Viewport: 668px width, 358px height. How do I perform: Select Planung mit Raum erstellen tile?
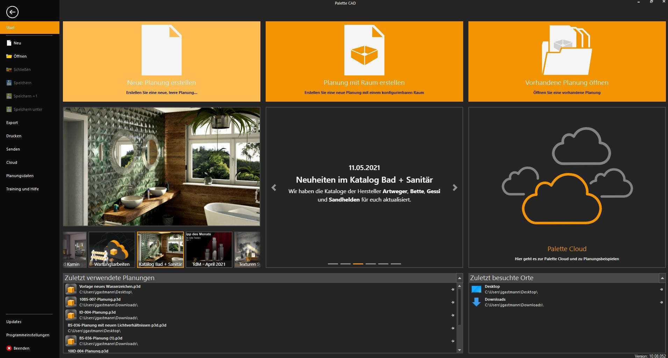click(x=364, y=61)
